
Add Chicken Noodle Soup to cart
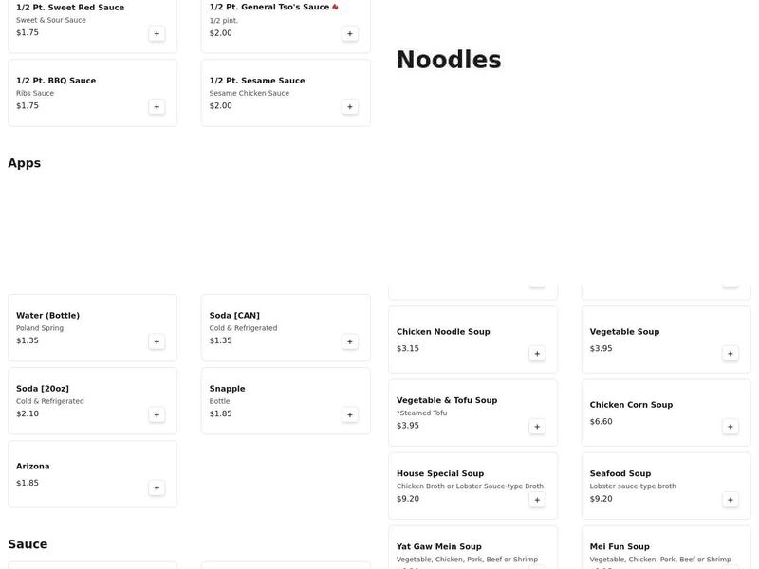tap(537, 354)
